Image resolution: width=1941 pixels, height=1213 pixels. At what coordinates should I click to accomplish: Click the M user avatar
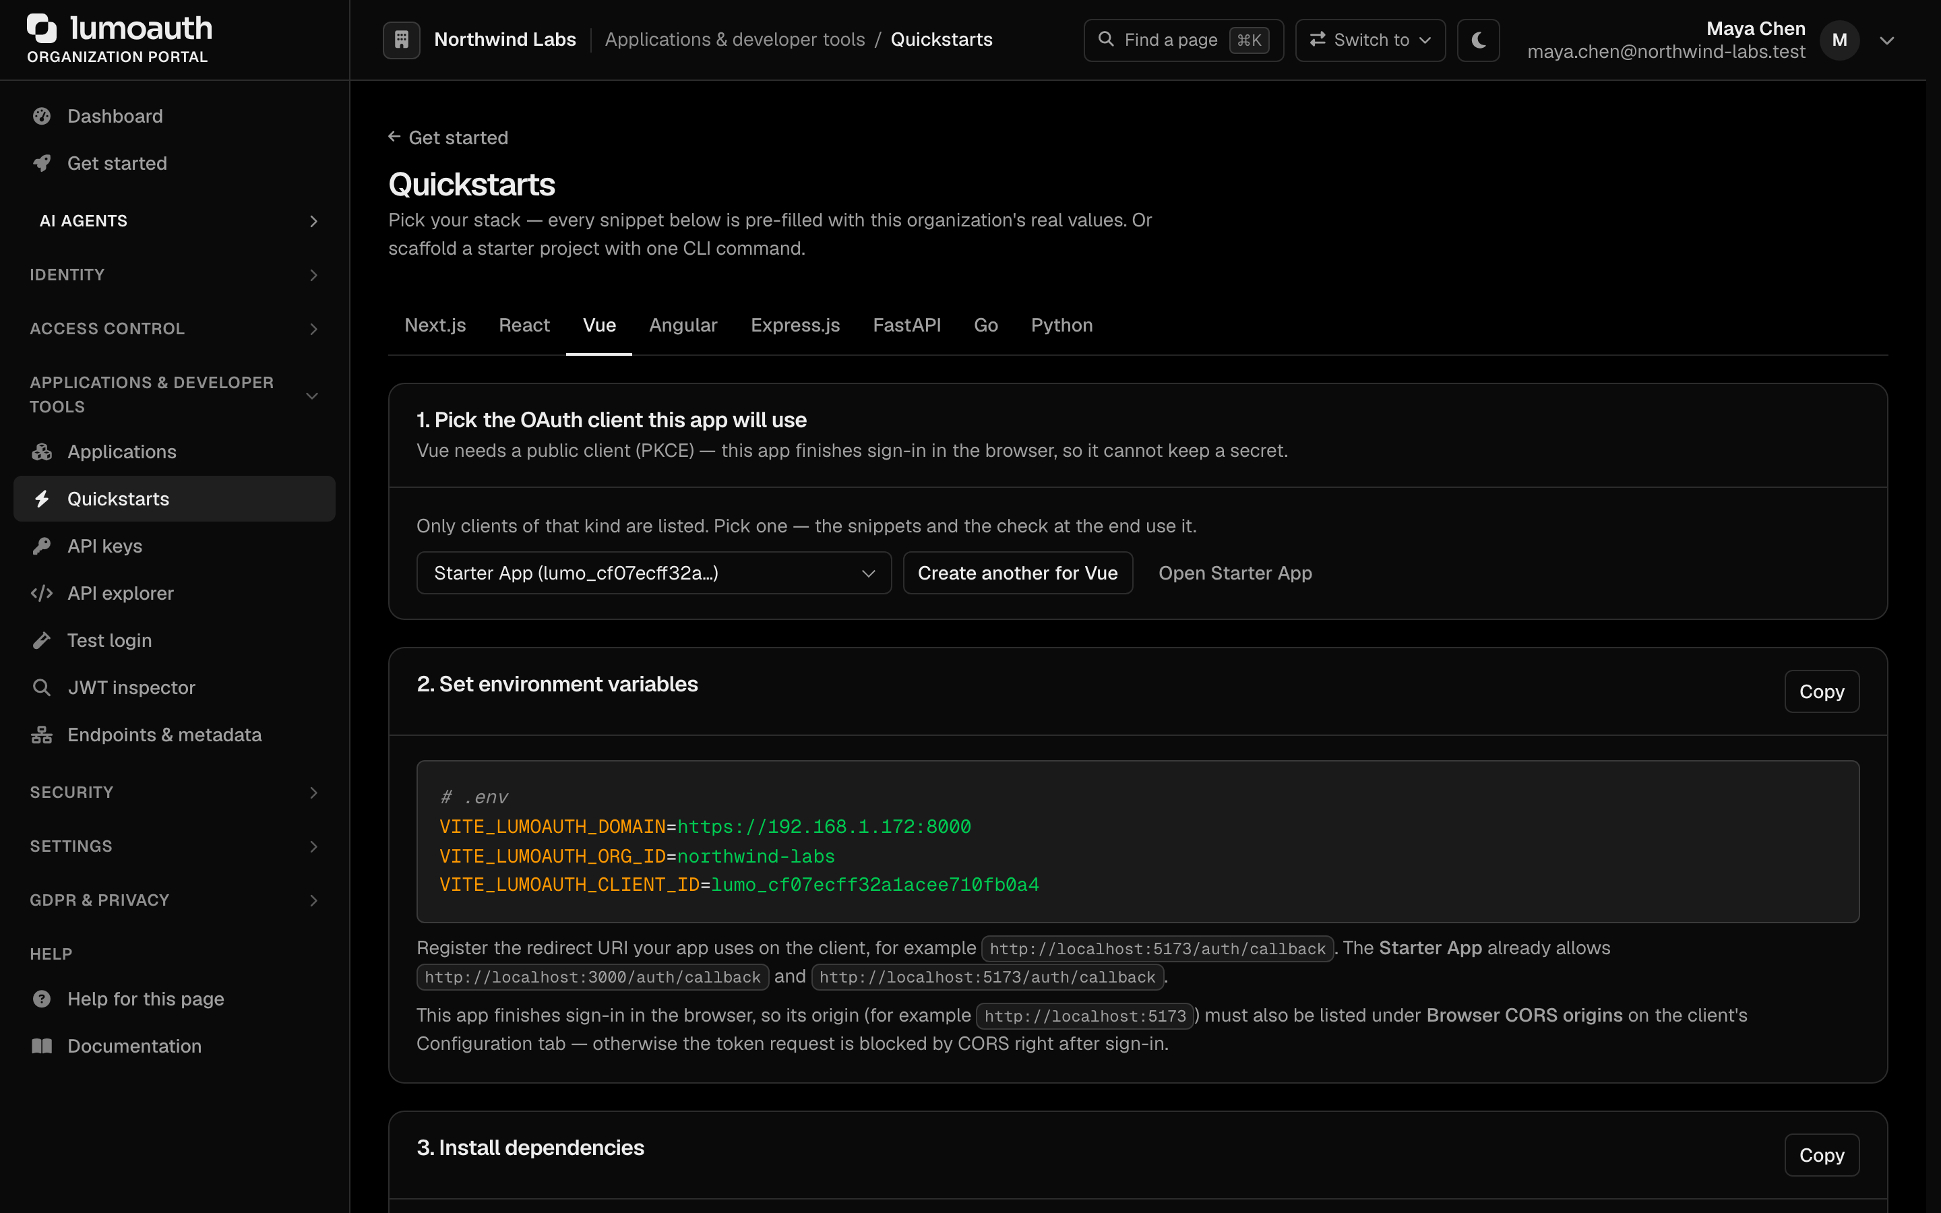point(1839,40)
